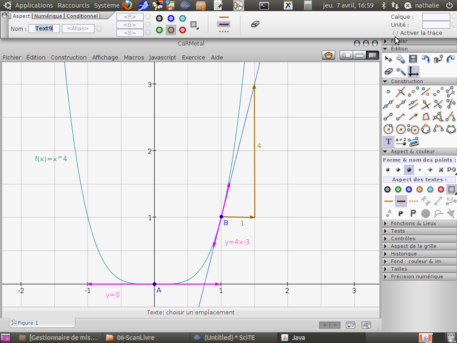Choose the vector arrow construction tool
The width and height of the screenshot is (457, 343).
coord(413,117)
